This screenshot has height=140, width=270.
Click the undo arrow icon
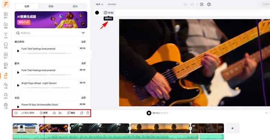tap(185, 4)
